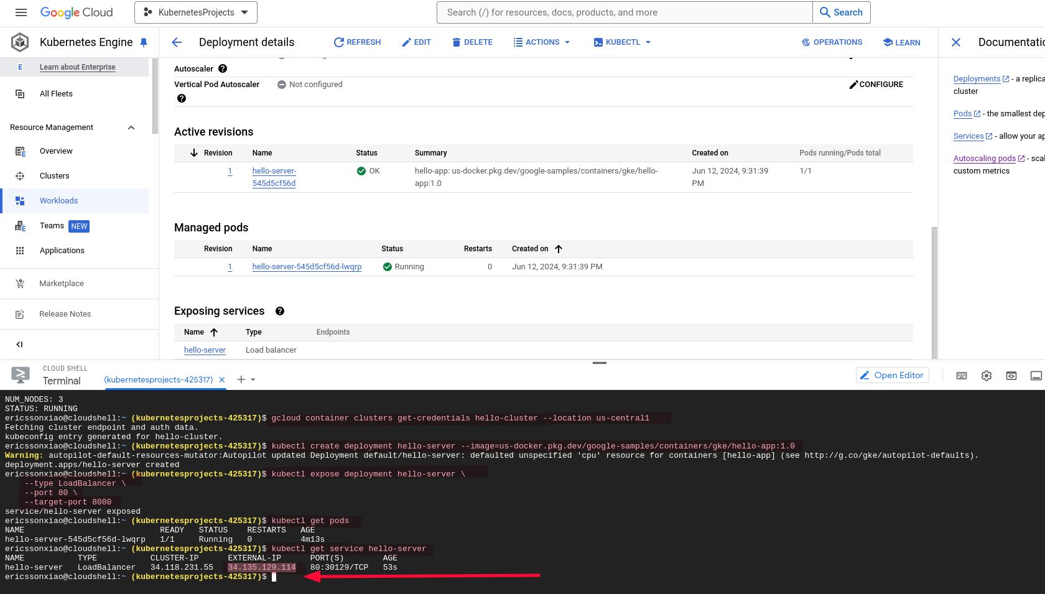Collapse the sidebar navigation panel
1045x594 pixels.
tap(19, 345)
